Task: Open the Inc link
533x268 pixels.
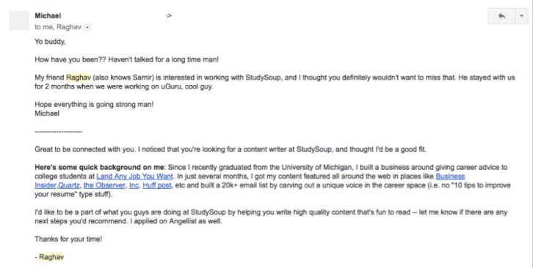Action: [134, 185]
